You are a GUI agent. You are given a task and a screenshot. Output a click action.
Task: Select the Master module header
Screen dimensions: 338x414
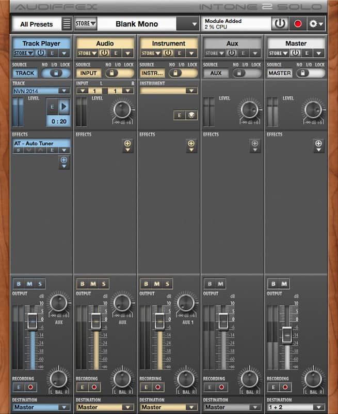(x=296, y=43)
